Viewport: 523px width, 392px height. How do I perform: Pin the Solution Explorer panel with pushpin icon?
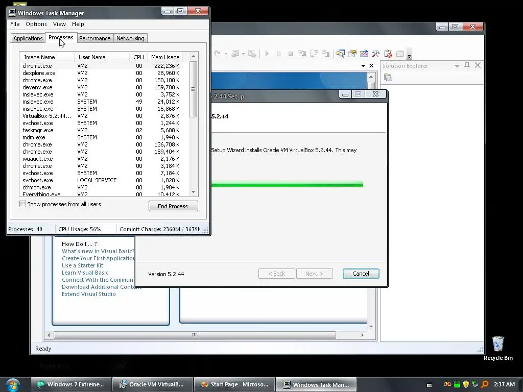(467, 66)
